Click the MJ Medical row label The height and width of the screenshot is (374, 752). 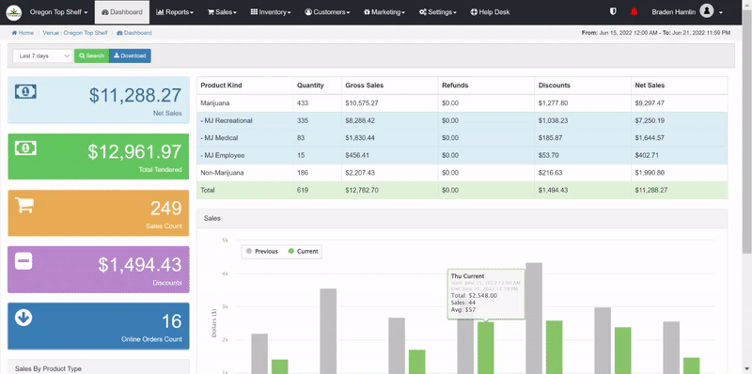(x=220, y=138)
